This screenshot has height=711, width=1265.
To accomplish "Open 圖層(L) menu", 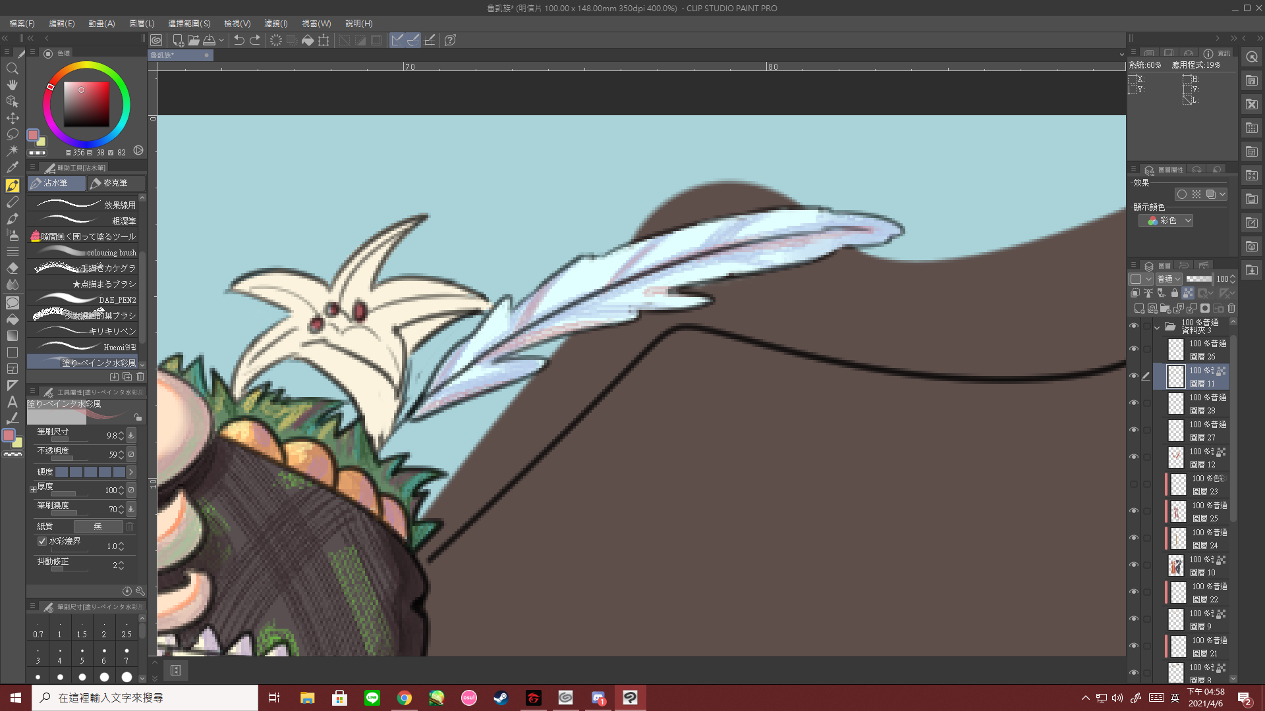I will click(x=142, y=23).
